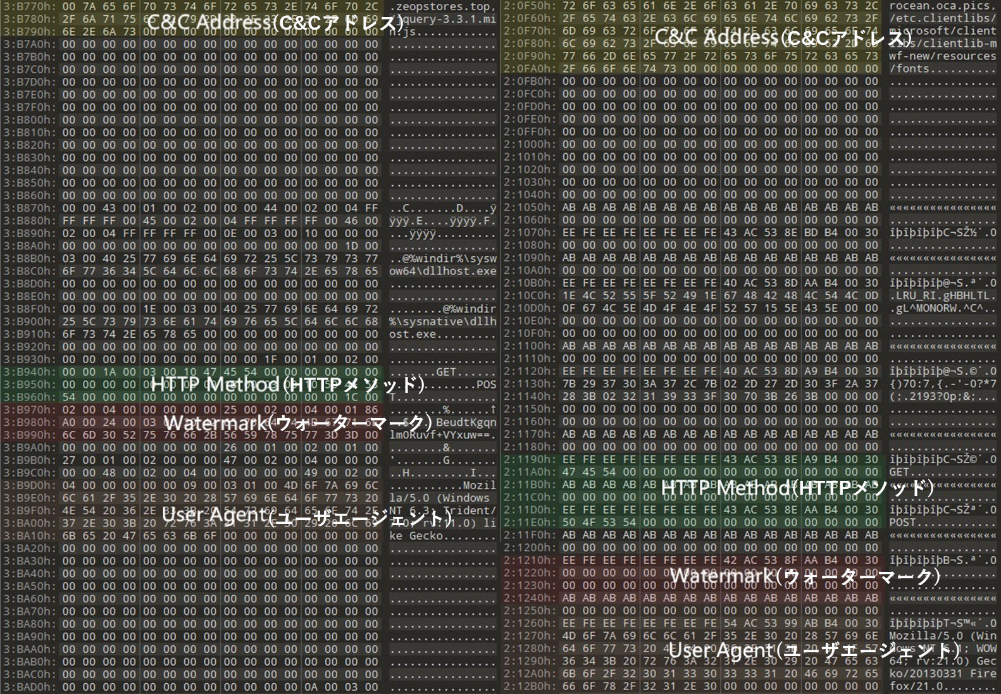Click the "/fonts" decoded text
1001x694 pixels.
[909, 68]
